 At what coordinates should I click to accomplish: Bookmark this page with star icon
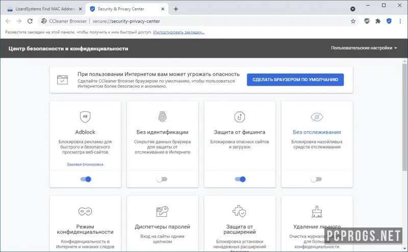pyautogui.click(x=353, y=21)
